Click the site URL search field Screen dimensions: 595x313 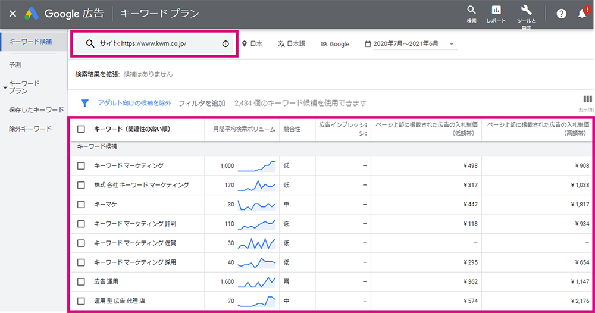pyautogui.click(x=154, y=44)
